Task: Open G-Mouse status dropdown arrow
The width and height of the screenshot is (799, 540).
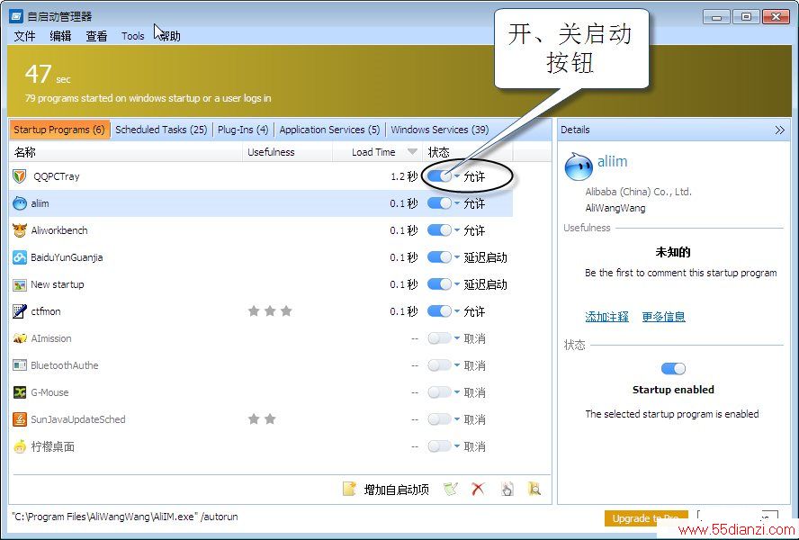Action: [x=457, y=391]
